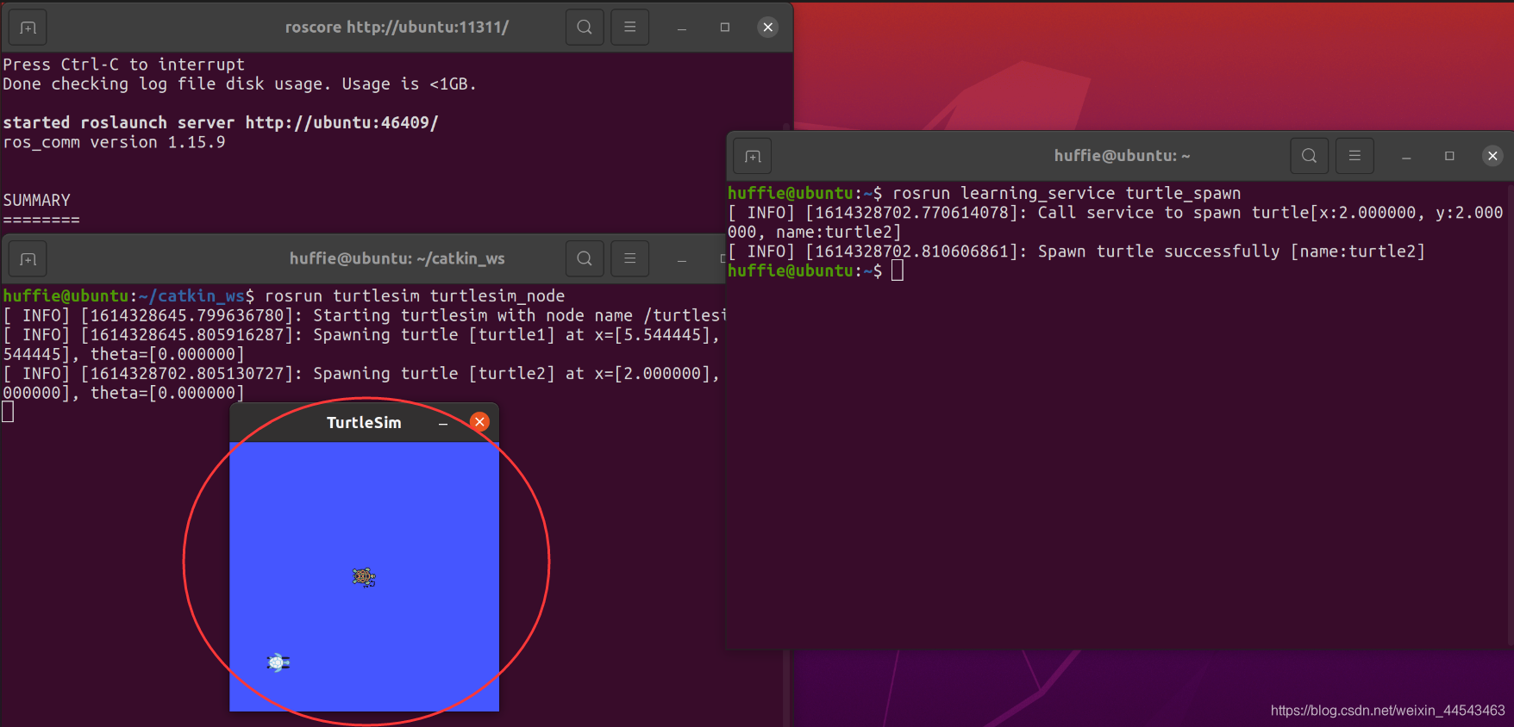The width and height of the screenshot is (1514, 727).
Task: Add new tab in huffie@ubuntu: ~ terminal
Action: pos(753,156)
